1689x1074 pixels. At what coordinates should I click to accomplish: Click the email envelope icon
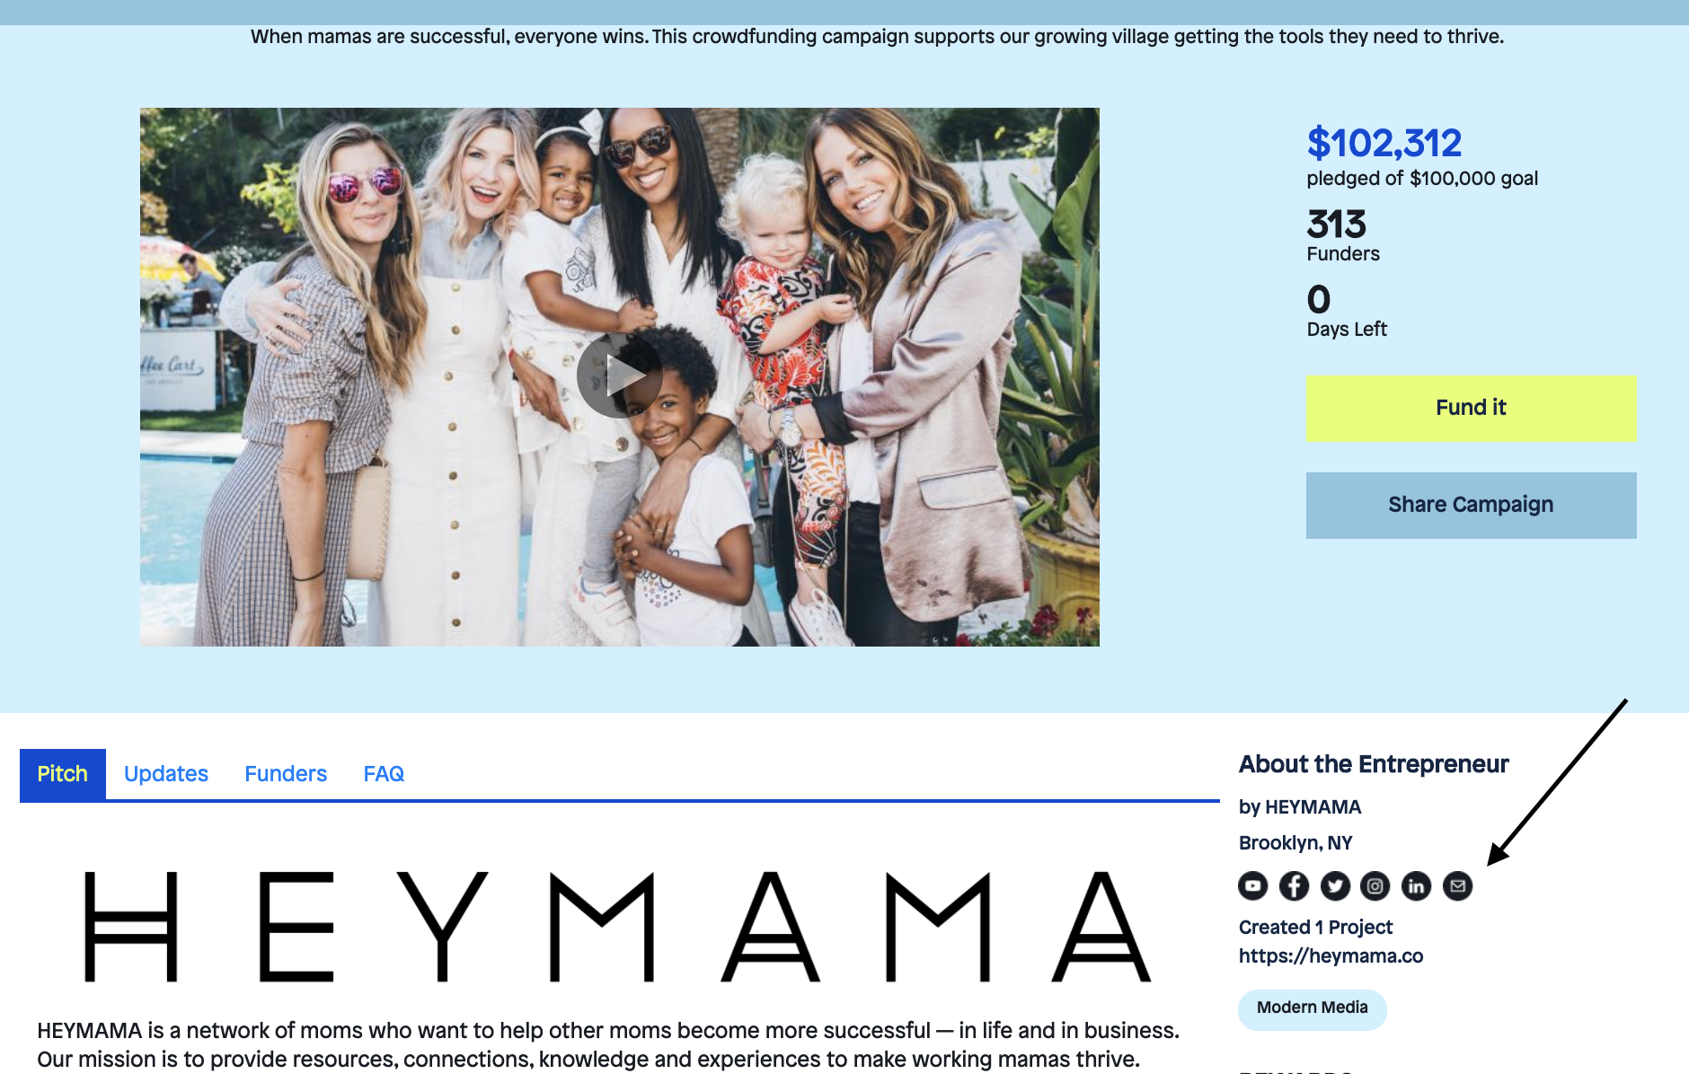click(x=1457, y=886)
